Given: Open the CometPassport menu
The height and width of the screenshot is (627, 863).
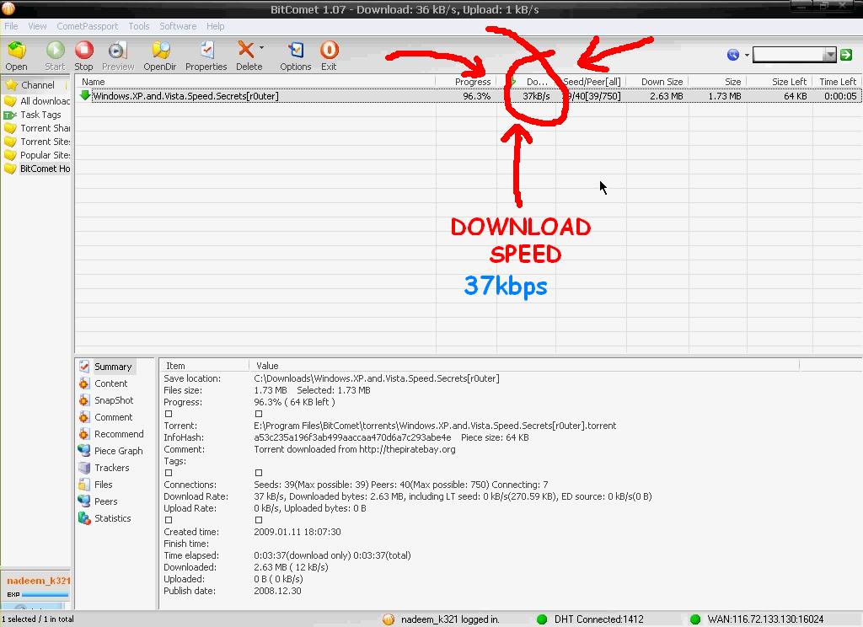Looking at the screenshot, I should [x=88, y=26].
